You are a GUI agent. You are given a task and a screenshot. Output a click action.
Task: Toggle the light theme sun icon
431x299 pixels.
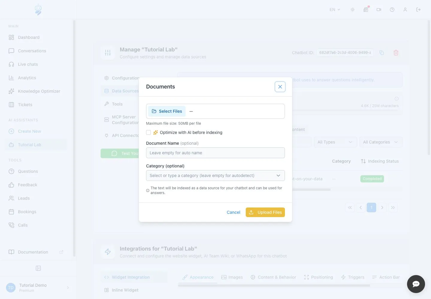coord(353,10)
